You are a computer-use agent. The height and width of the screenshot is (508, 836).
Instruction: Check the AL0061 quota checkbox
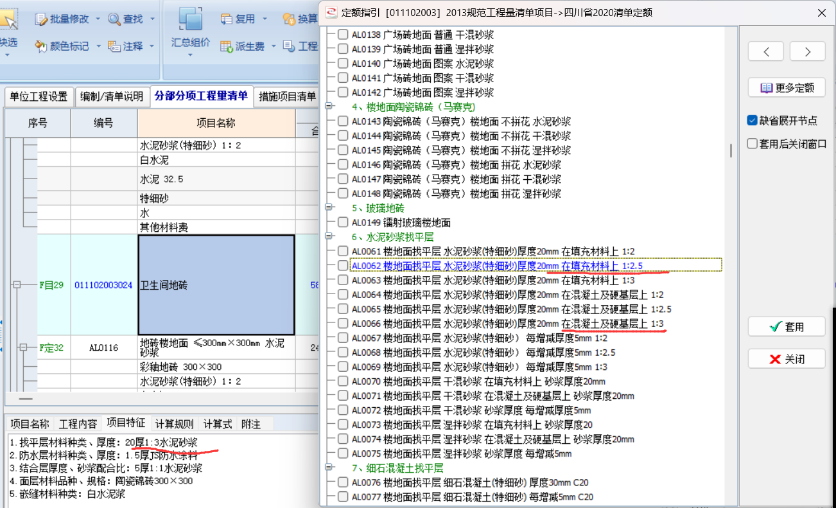(343, 251)
